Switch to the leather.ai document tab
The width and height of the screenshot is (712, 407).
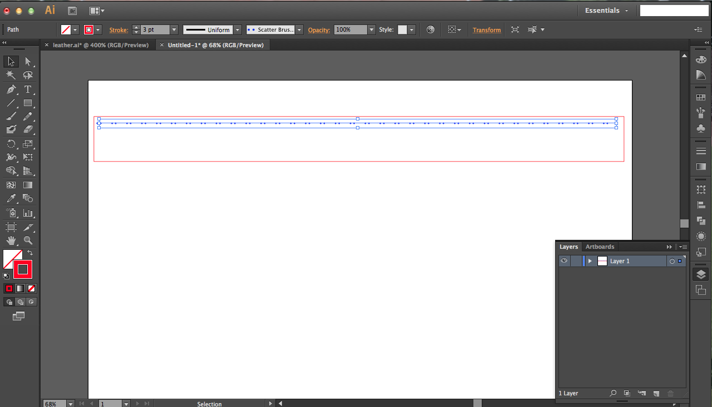tap(100, 45)
